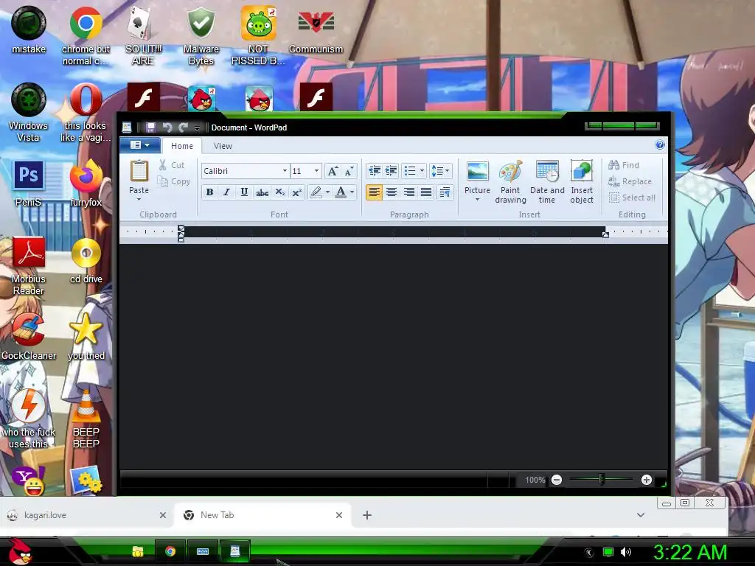755x566 pixels.
Task: Open the highlight color dropdown arrow
Action: [x=328, y=192]
